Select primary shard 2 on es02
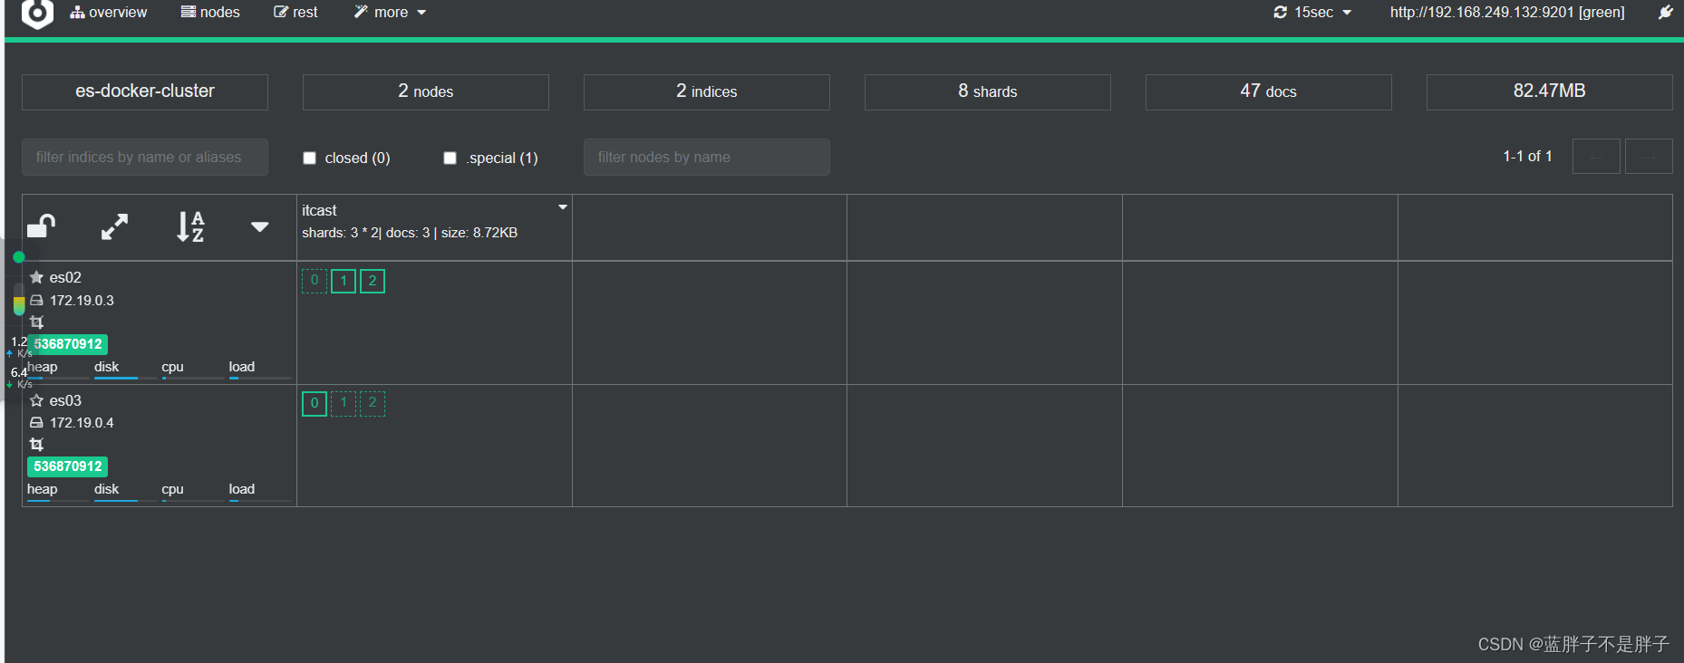This screenshot has width=1684, height=663. [373, 281]
